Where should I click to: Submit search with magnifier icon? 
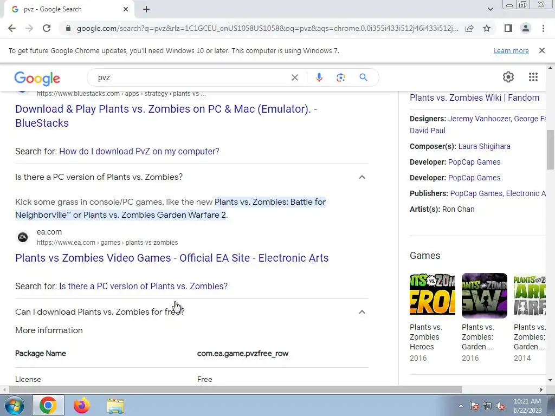[x=363, y=77]
